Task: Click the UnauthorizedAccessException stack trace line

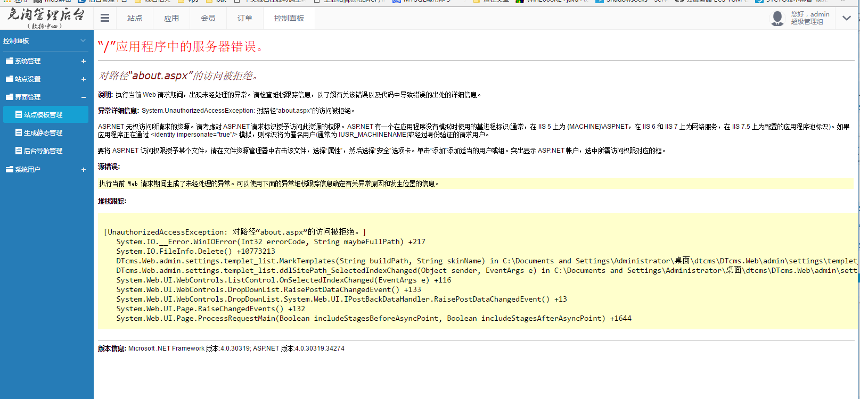Action: pos(235,232)
